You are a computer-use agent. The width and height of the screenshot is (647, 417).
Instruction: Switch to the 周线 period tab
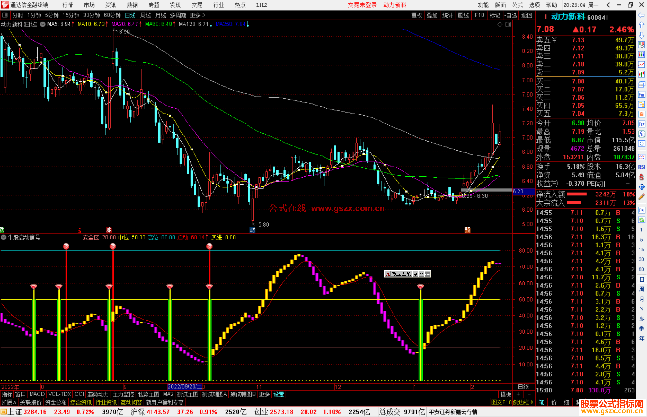tap(146, 15)
